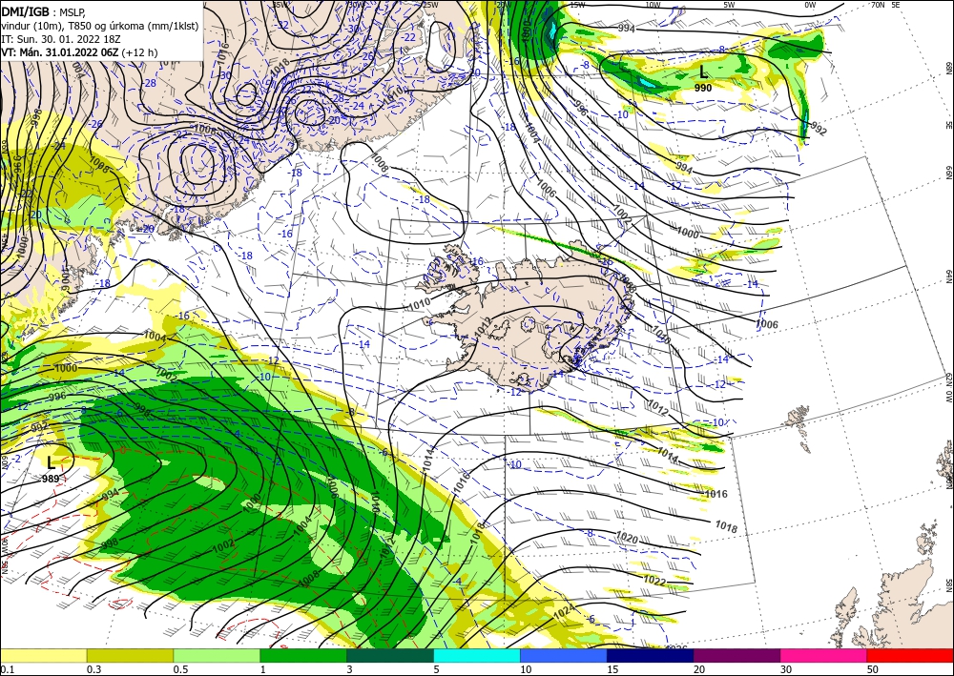Viewport: 954px width, 676px height.
Task: Click the 'DMI/IGB' title text
Action: point(25,11)
